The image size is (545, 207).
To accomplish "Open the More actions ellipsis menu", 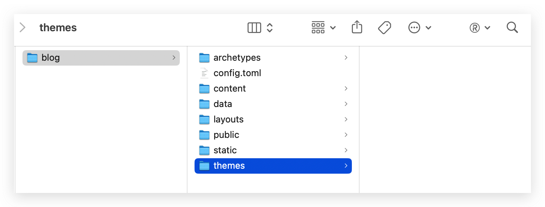I will (x=414, y=28).
